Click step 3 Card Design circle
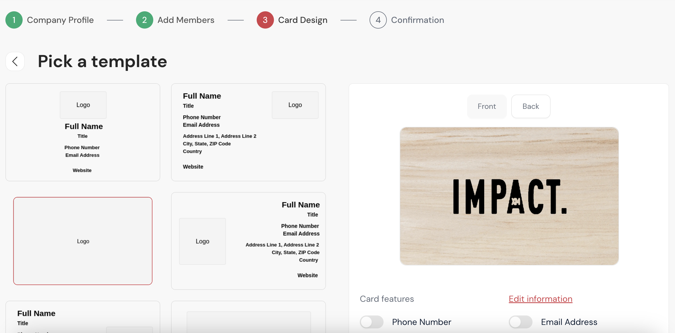The width and height of the screenshot is (675, 333). point(265,20)
